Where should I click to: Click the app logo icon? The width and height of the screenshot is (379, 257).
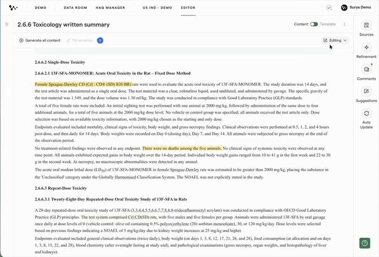(13, 8)
